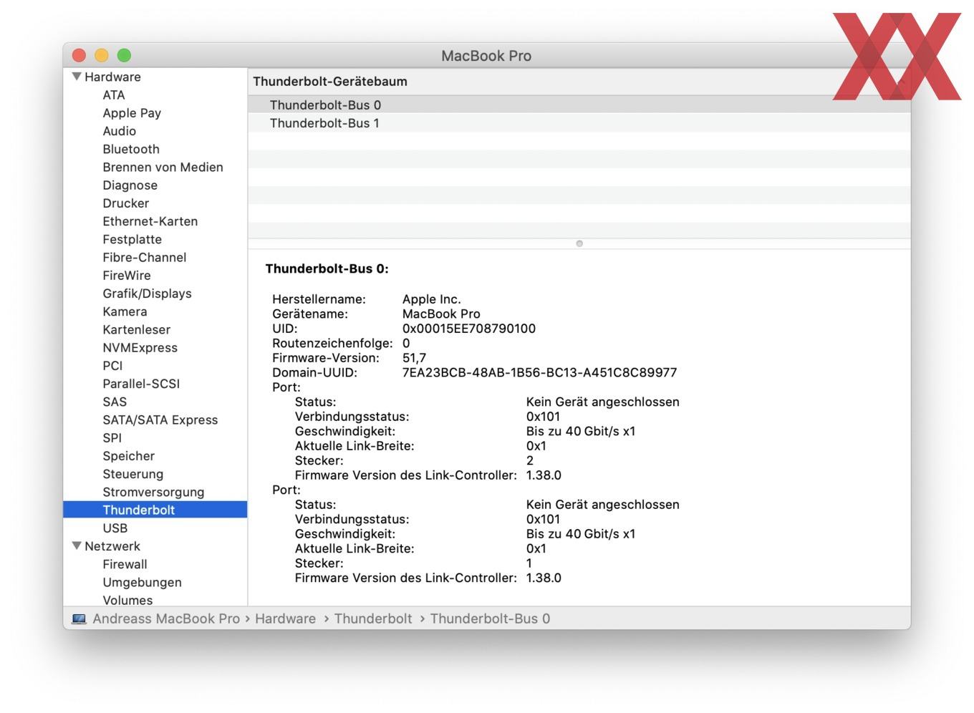Select Parallel-SCSI in the sidebar
The width and height of the screenshot is (974, 713).
(x=142, y=384)
